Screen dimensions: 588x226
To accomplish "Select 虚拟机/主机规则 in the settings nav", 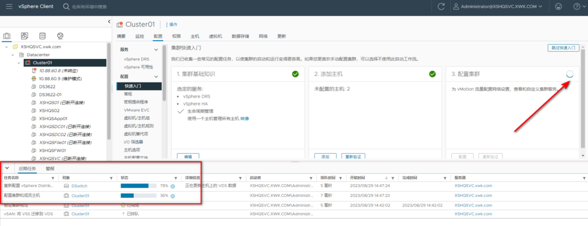I will pyautogui.click(x=138, y=126).
